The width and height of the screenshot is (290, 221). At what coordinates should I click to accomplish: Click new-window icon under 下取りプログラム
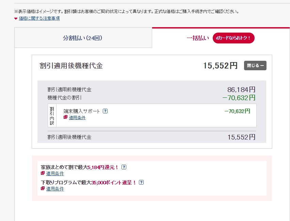43,189
